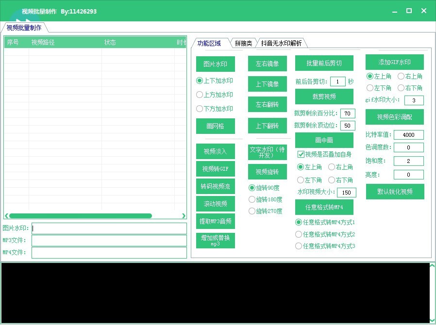Switch to the 功能区域 tab
The width and height of the screenshot is (436, 325).
tap(209, 43)
